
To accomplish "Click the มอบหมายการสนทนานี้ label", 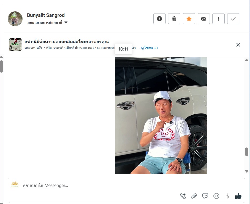I will click(x=45, y=23).
